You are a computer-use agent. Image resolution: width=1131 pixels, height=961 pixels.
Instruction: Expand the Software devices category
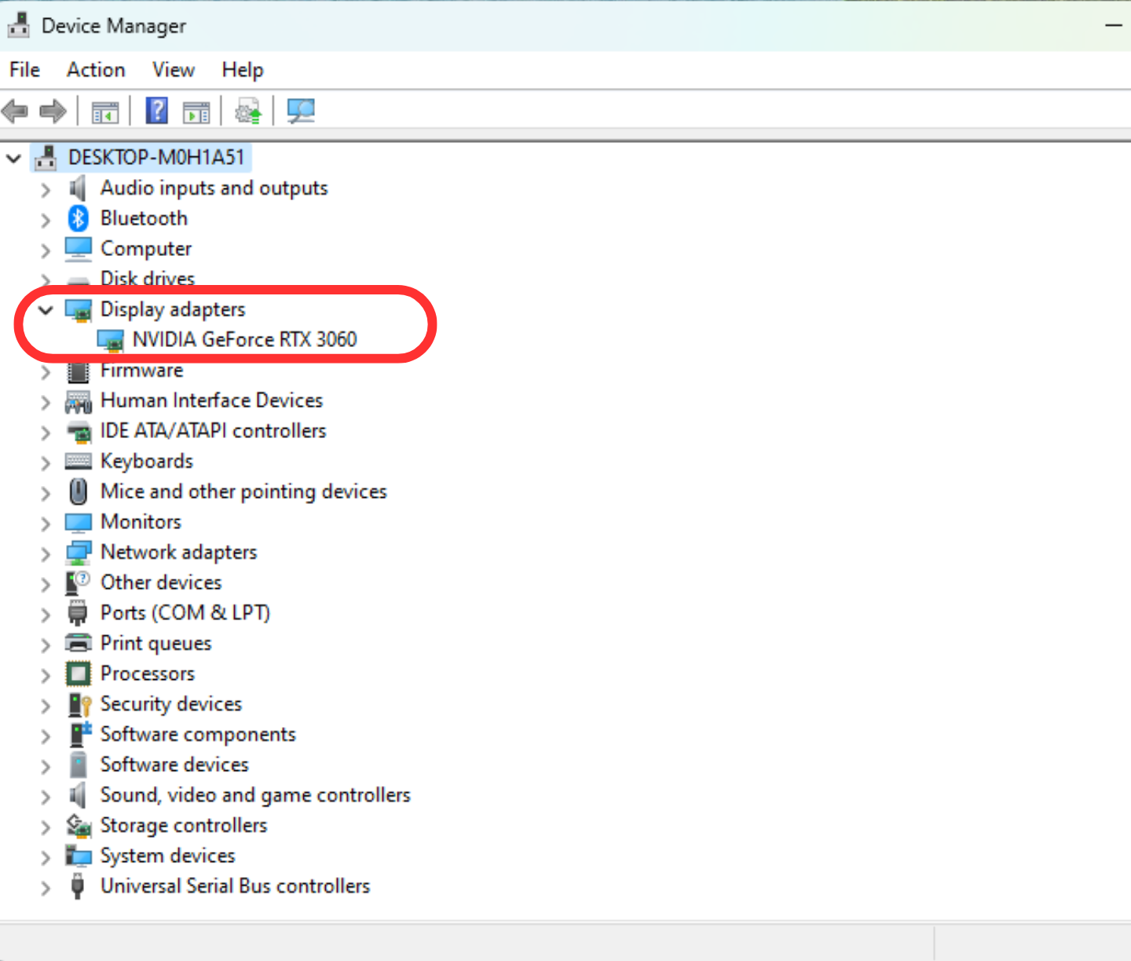click(46, 766)
